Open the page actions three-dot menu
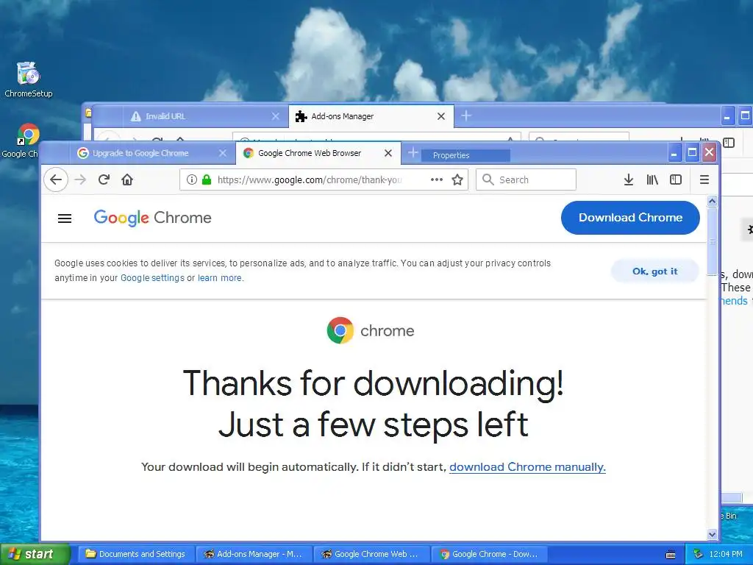The width and height of the screenshot is (753, 565). [x=437, y=180]
